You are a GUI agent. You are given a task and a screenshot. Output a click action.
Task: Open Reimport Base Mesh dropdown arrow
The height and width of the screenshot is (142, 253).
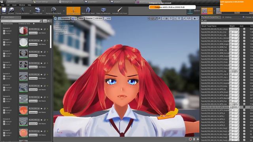coord(64,11)
